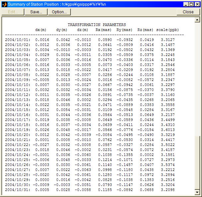Click the scrollbar up arrow
202x197 pixels.
coord(197,20)
